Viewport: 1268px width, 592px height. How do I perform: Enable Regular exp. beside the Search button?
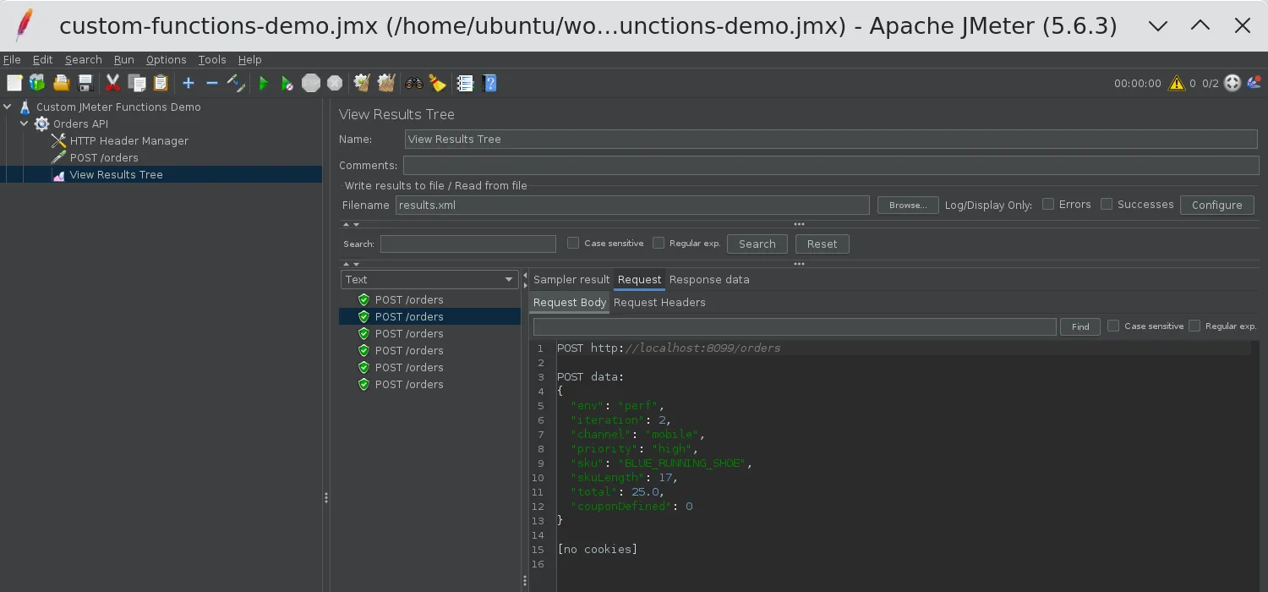659,243
